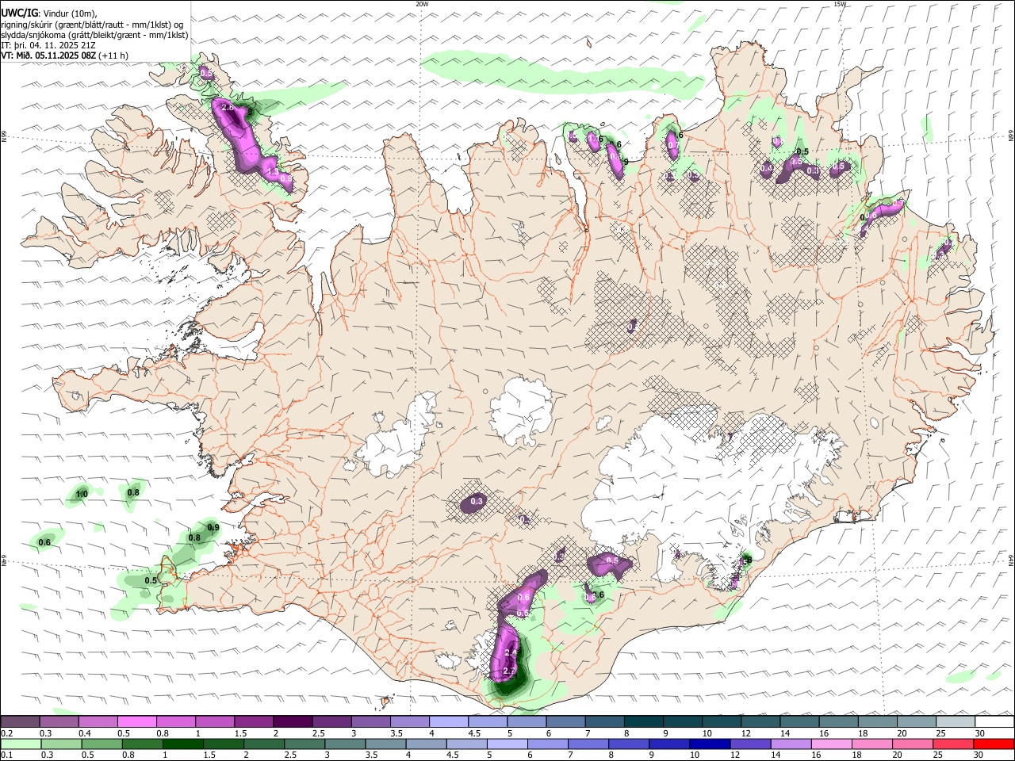
Task: Select lower legend row grey-green swatch between 3 and 3.5
Action: (x=345, y=744)
